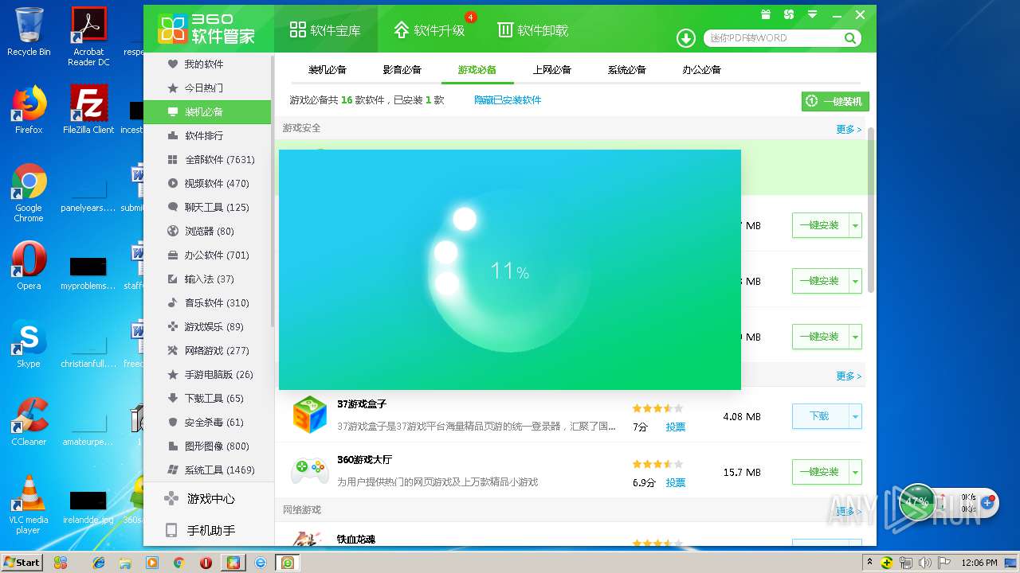Click the 360游戏大厅 title text
Viewport: 1020px width, 573px height.
click(x=365, y=460)
